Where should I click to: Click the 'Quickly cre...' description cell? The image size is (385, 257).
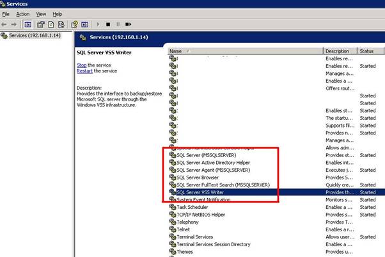[x=340, y=185]
